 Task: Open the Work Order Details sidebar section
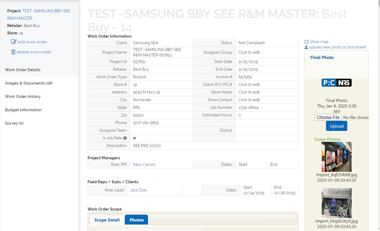tap(23, 70)
